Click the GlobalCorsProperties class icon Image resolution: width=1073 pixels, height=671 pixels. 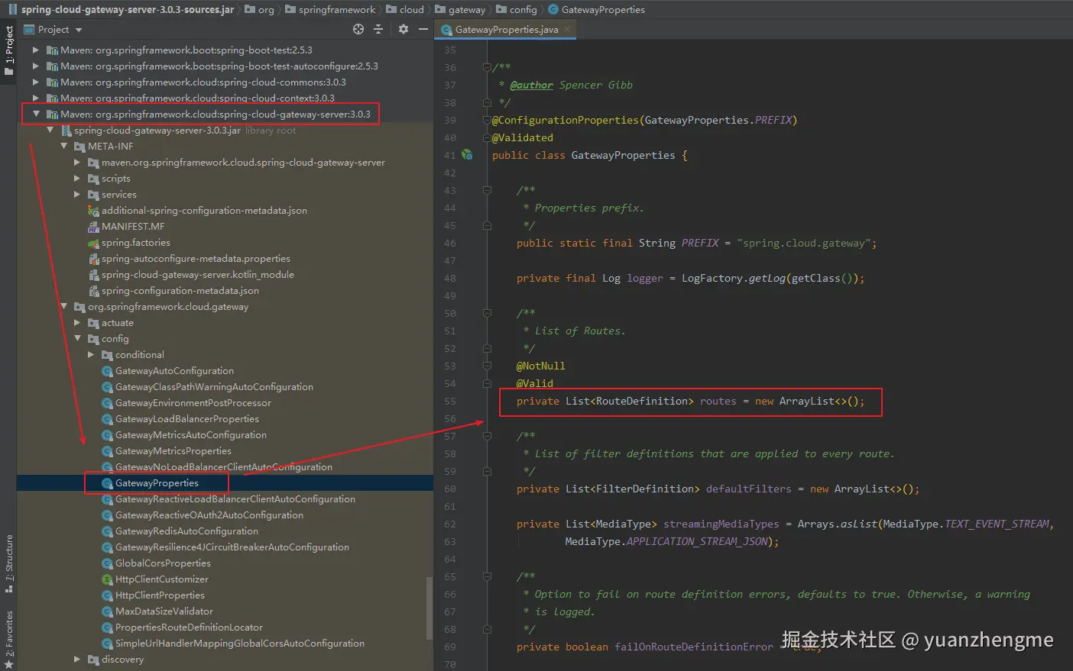coord(107,563)
